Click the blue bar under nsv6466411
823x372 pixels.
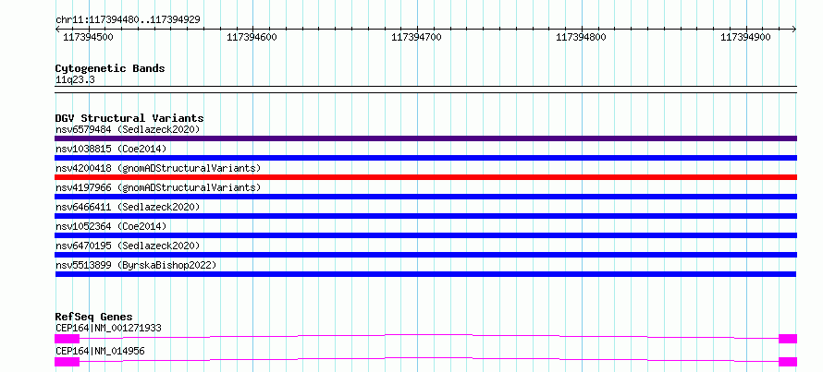425,216
